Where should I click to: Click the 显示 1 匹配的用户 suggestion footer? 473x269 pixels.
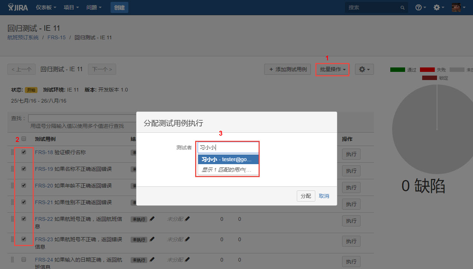[227, 170]
